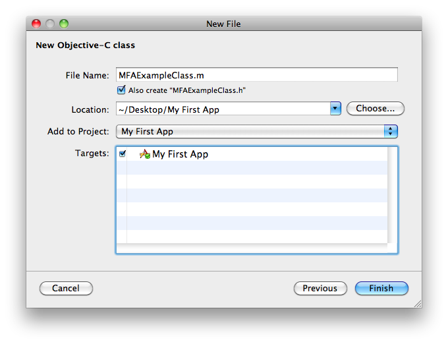Uncheck the My First App target checkbox

pyautogui.click(x=123, y=154)
